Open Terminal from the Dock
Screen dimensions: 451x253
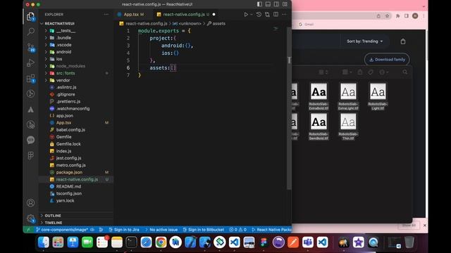click(132, 242)
